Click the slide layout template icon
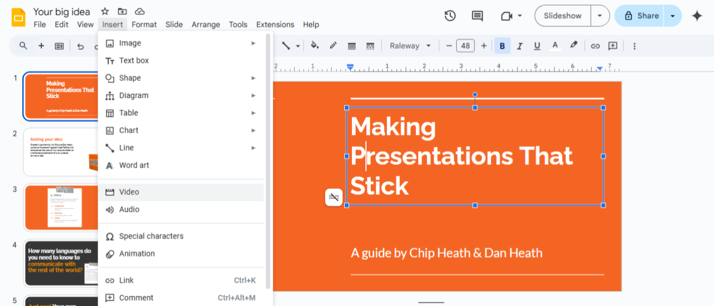Screen dimensions: 714x306 tap(59, 46)
